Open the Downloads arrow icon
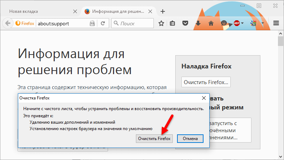284x160 pixels. [198, 24]
